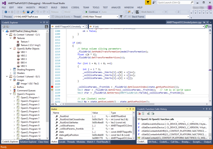Viewport: 213px width, 149px height.
Task: Click the record button in Function Calls History
Action: click(x=139, y=114)
